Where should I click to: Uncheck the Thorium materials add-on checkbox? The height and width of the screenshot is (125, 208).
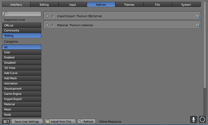pyautogui.click(x=52, y=25)
